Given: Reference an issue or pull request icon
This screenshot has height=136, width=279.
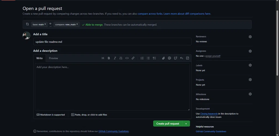Looking at the screenshot, I should pos(175,58).
